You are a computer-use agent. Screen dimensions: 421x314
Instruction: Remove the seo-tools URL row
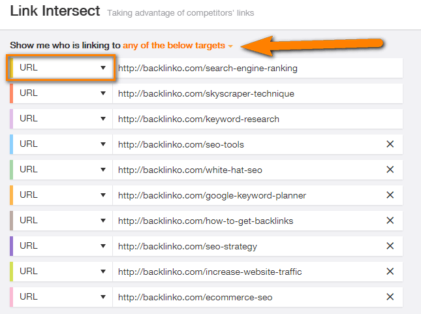[x=390, y=144]
